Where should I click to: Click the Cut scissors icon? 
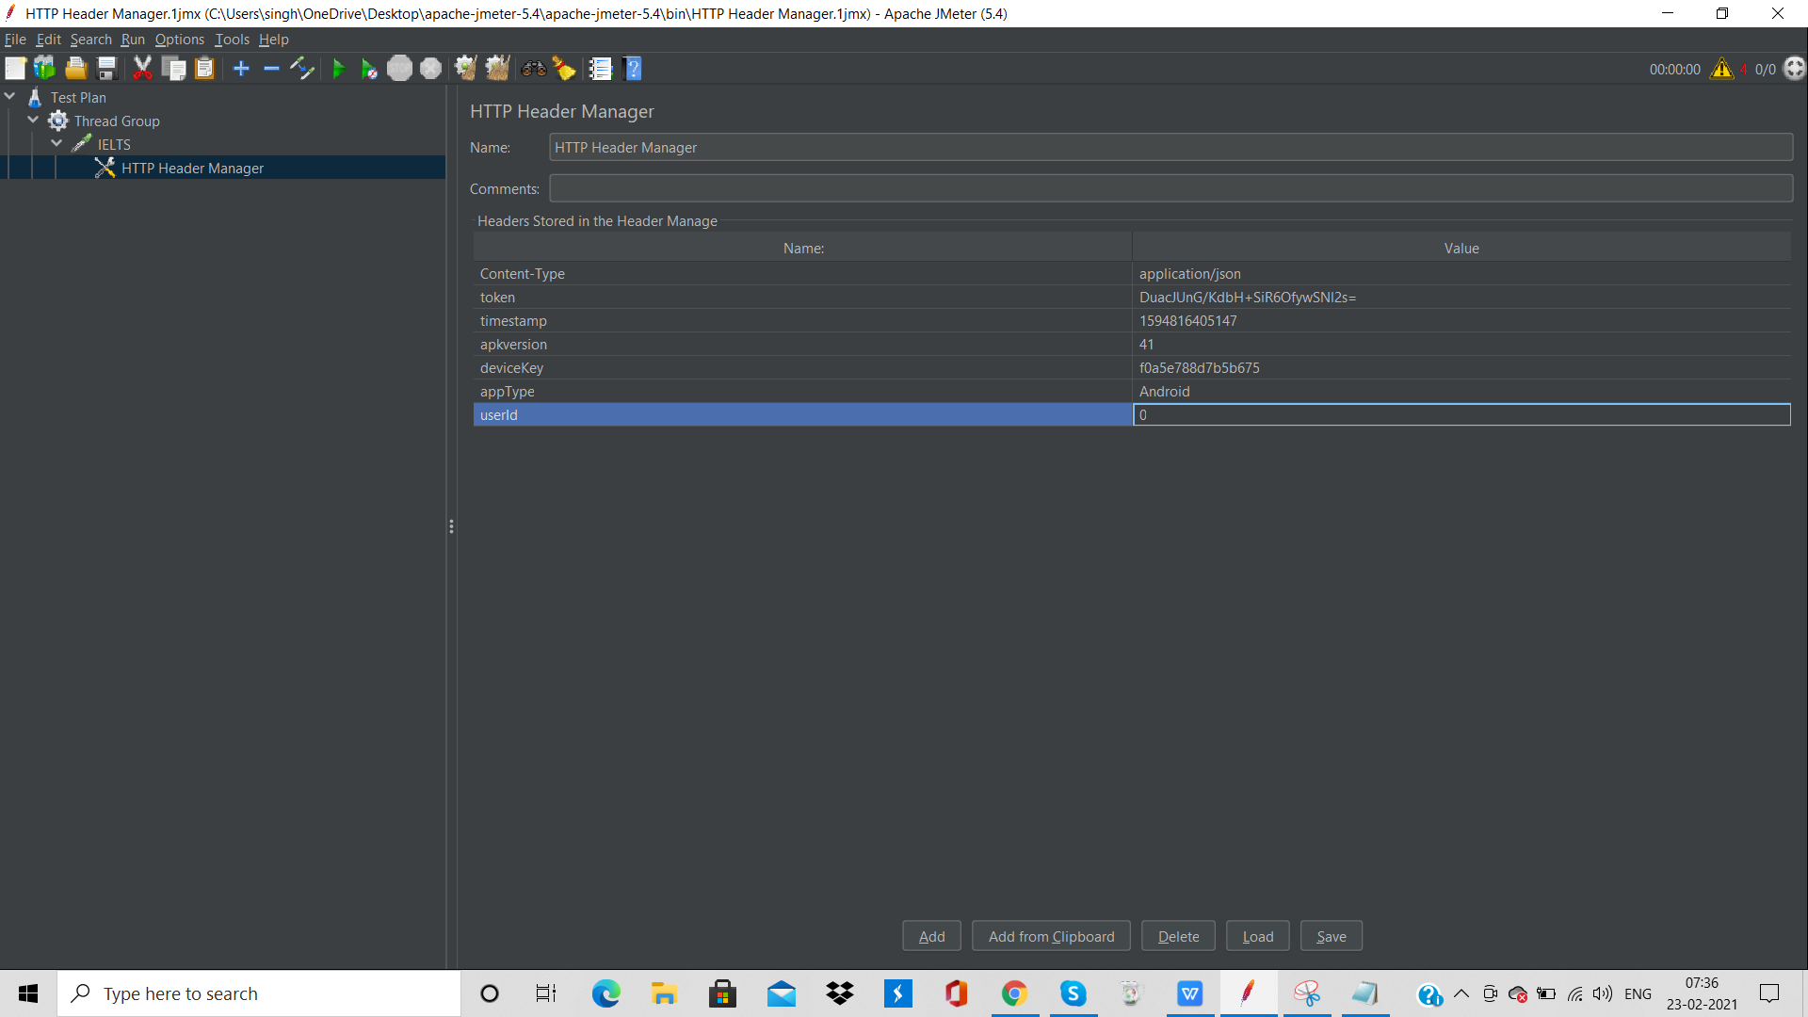(142, 69)
